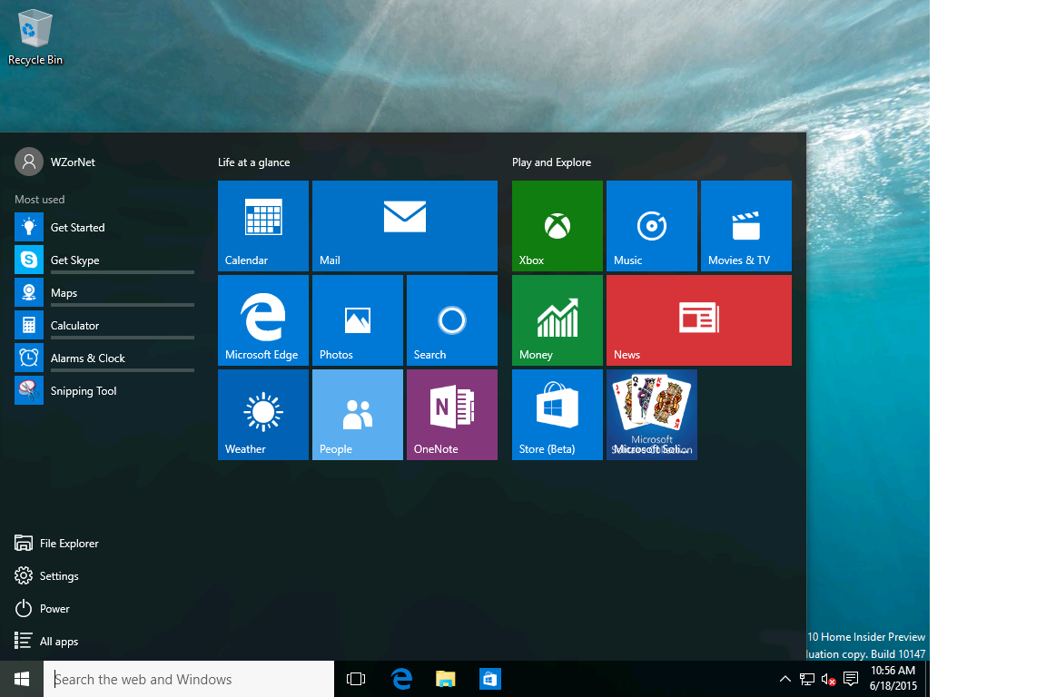The width and height of the screenshot is (1046, 697).
Task: Open the People tile
Action: (358, 414)
